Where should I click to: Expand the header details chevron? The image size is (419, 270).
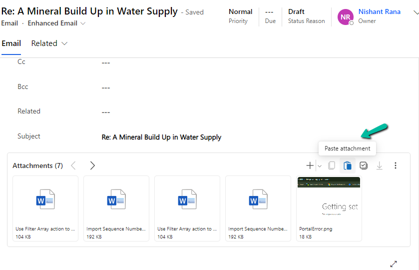tap(416, 12)
